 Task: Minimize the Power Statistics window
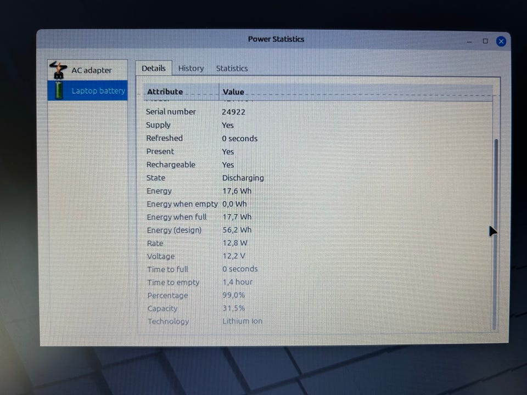click(x=469, y=42)
